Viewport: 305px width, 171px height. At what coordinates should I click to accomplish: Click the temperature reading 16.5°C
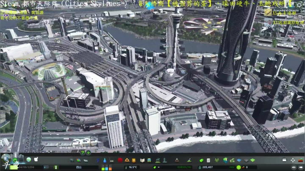(133, 167)
